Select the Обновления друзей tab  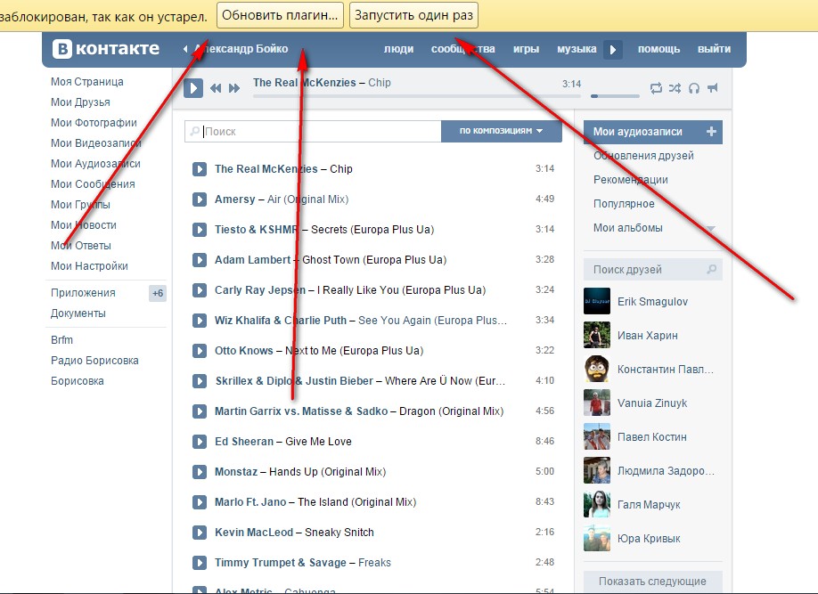pos(643,156)
